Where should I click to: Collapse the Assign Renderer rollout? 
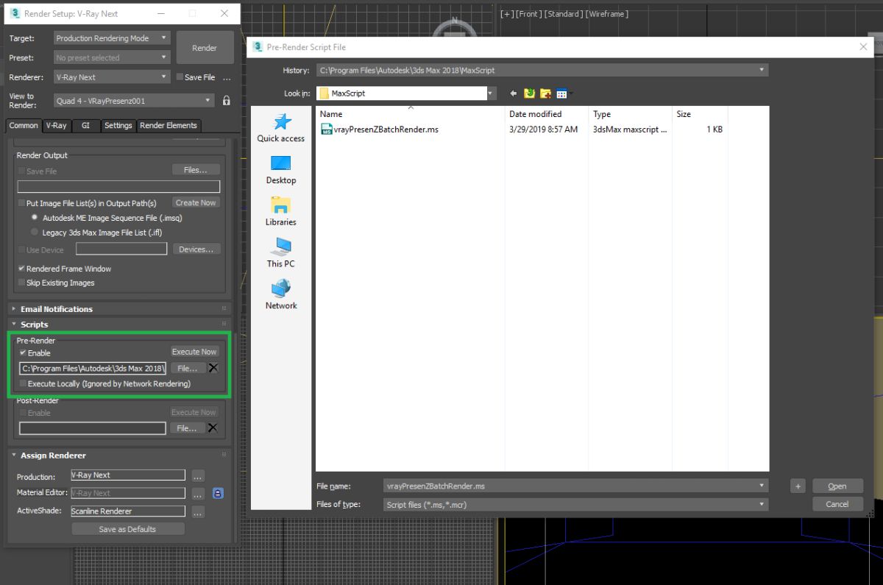click(x=53, y=455)
